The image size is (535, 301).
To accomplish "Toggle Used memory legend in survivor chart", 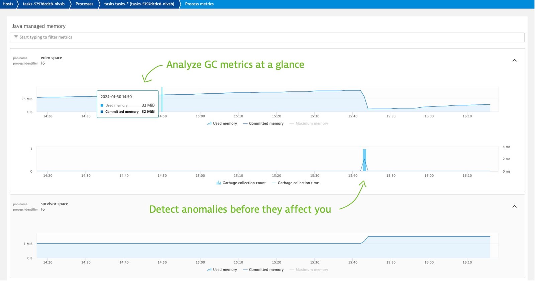I will pos(222,270).
